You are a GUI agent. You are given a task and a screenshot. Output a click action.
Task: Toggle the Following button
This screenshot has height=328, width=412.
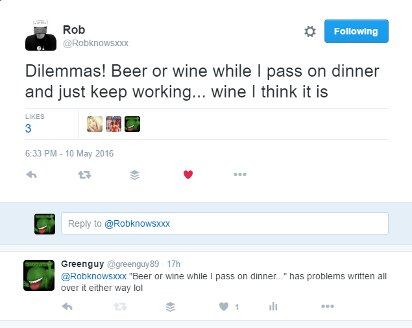[x=356, y=31]
